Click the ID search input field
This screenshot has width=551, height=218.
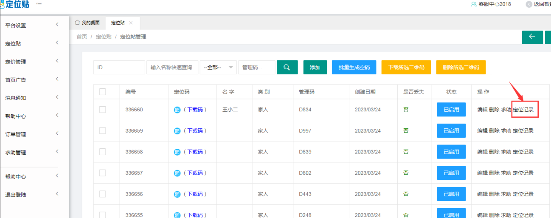tap(119, 67)
